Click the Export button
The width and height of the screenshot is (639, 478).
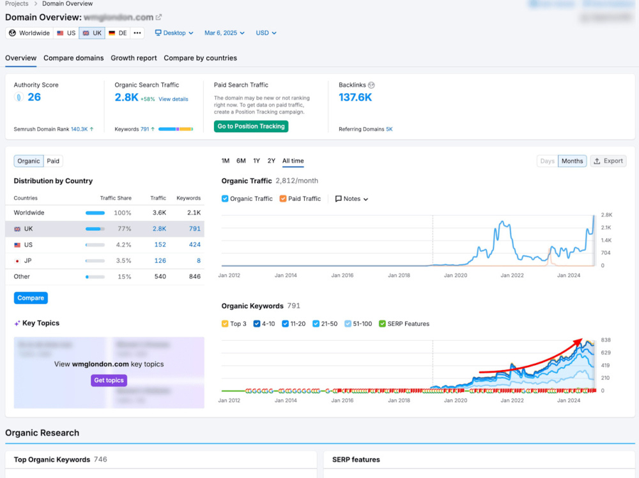[x=608, y=161]
